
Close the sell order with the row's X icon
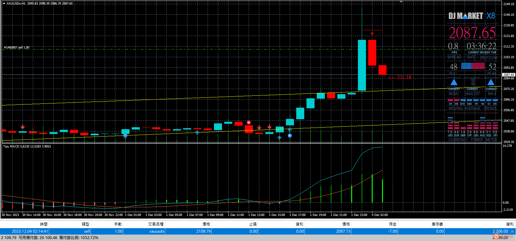(x=512, y=231)
